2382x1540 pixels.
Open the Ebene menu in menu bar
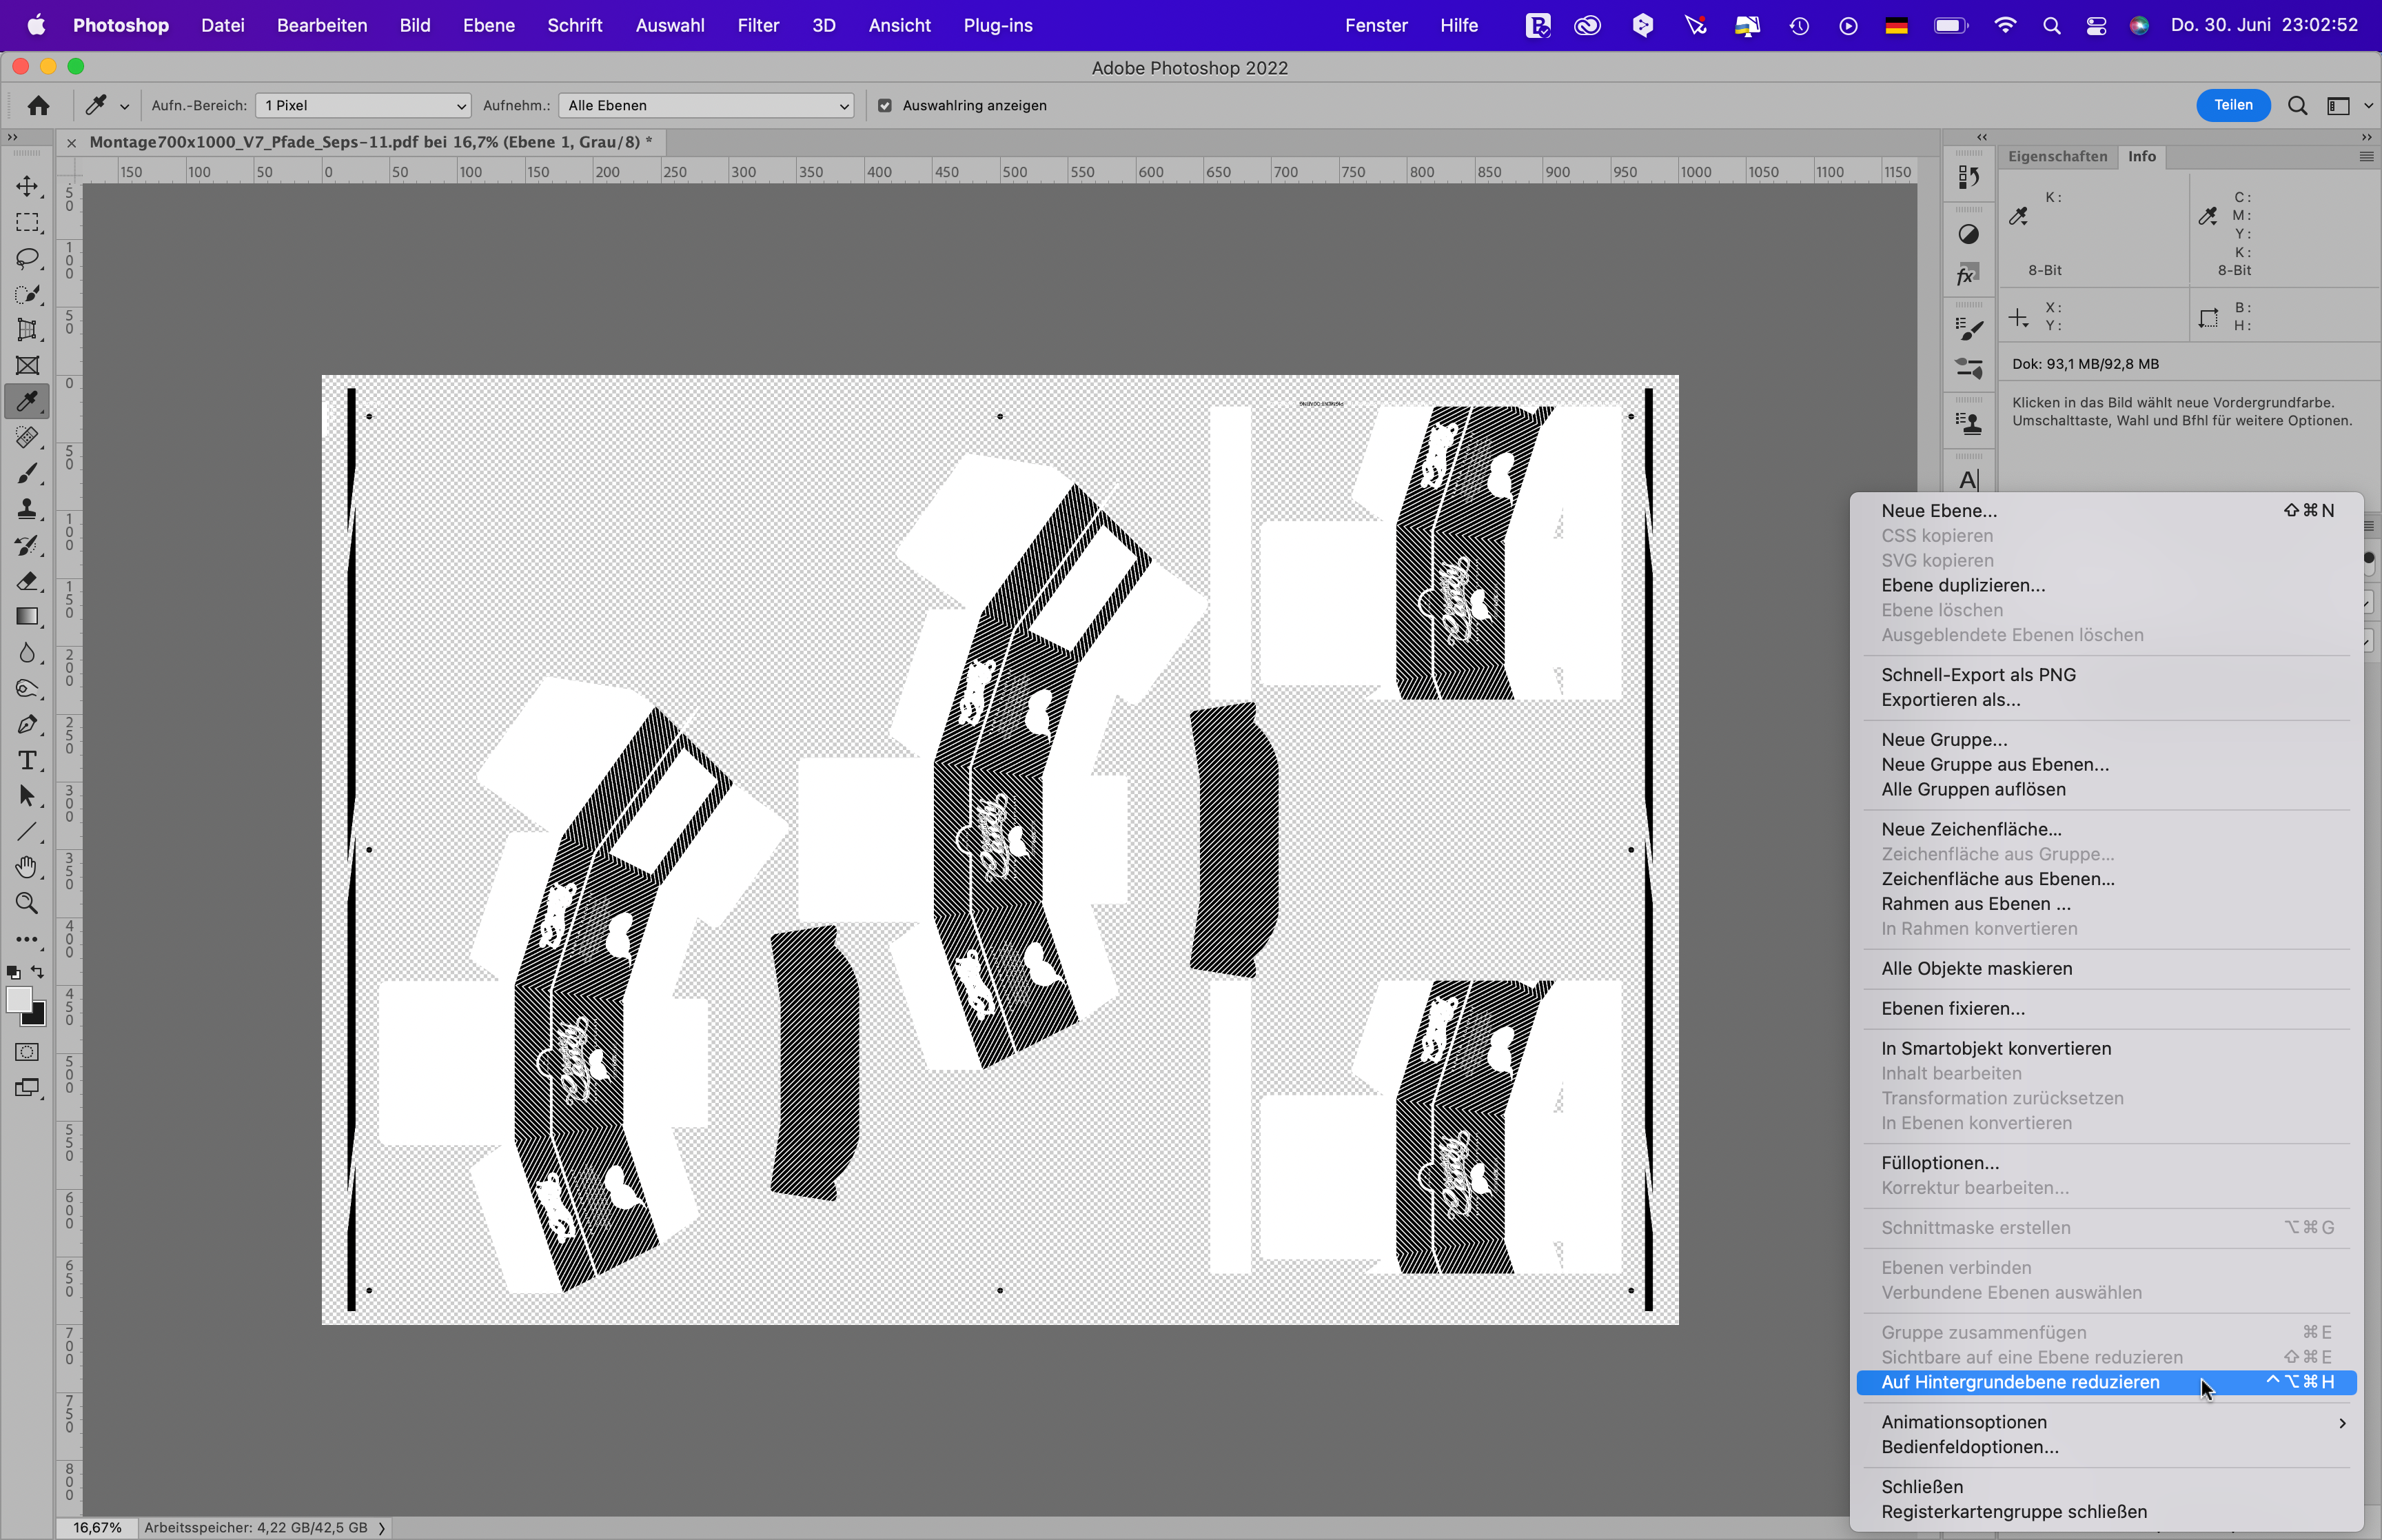pos(489,25)
